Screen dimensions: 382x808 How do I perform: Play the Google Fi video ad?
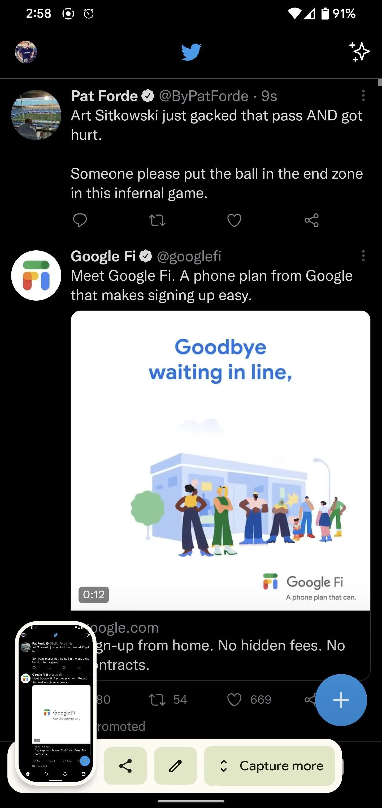220,460
